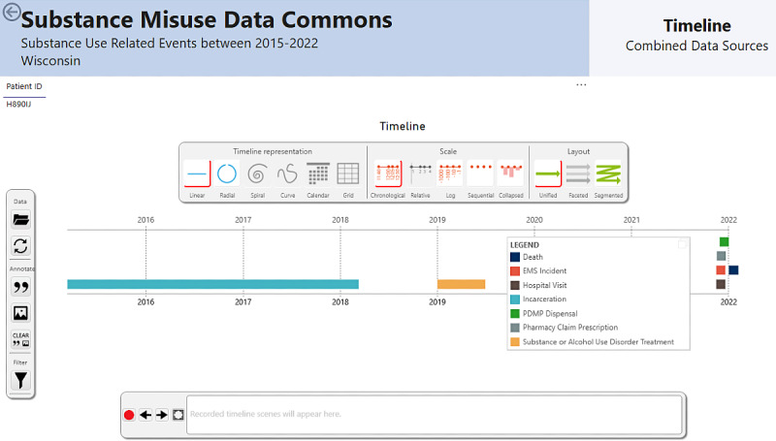Add a caption with the quote icon
The image size is (776, 441).
(20, 287)
